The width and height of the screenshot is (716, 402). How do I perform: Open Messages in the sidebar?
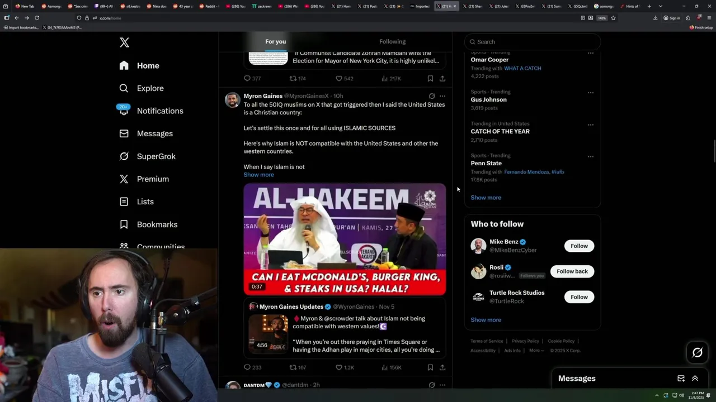pyautogui.click(x=146, y=133)
